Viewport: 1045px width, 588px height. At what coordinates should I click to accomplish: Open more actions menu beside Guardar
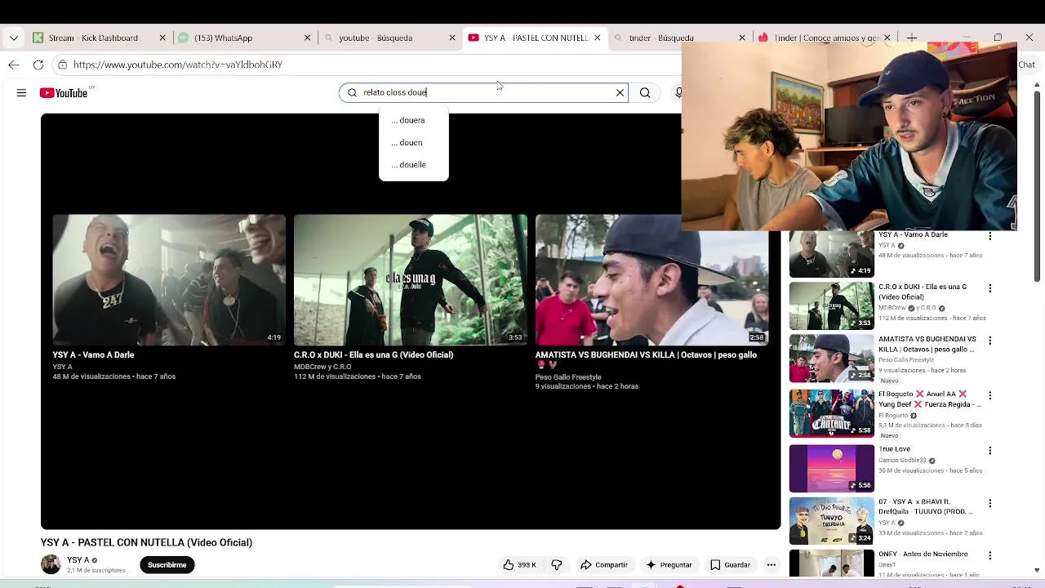[771, 564]
